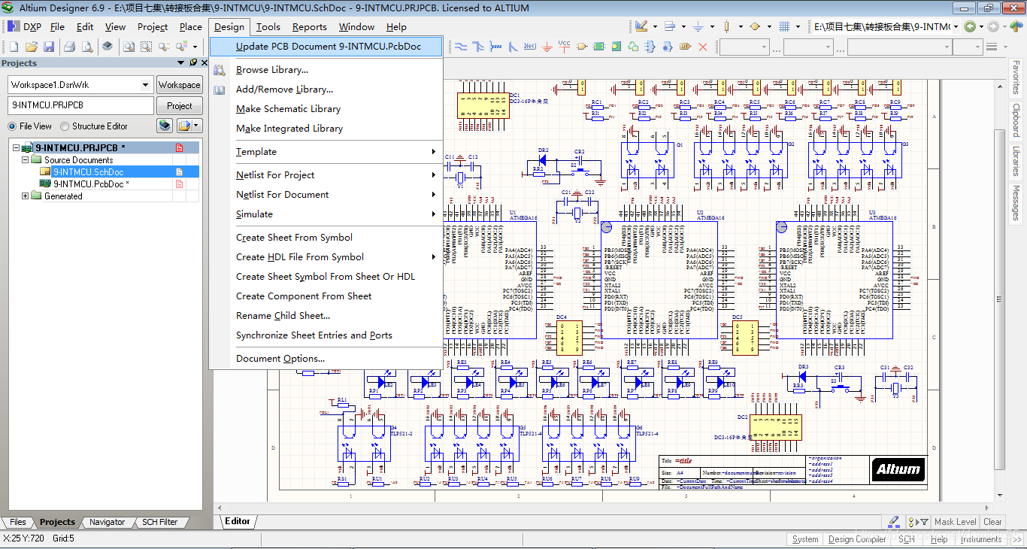The image size is (1027, 549).
Task: Click the Altium home page icon
Action: tap(1016, 26)
